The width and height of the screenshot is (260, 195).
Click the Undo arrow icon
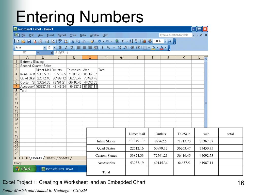(99, 41)
